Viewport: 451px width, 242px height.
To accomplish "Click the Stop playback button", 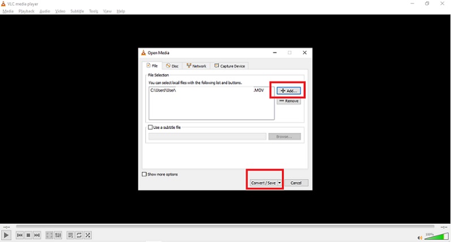I will tap(28, 235).
